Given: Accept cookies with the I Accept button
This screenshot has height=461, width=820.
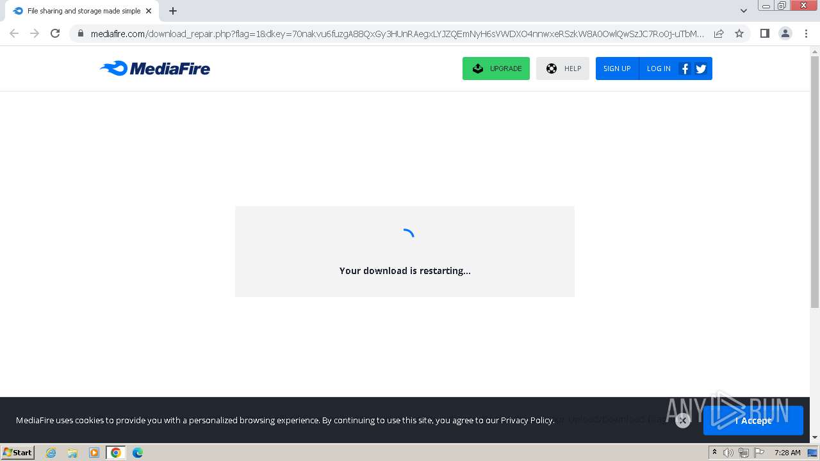Looking at the screenshot, I should [753, 421].
